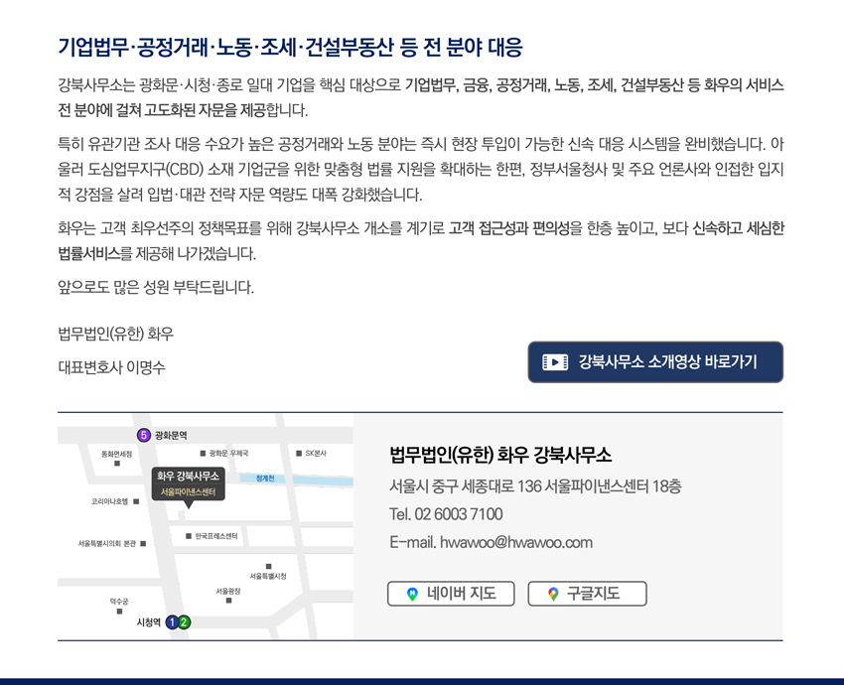Image resolution: width=844 pixels, height=685 pixels.
Task: Click the purple line 5 광화문역 marker
Action: pyautogui.click(x=144, y=435)
